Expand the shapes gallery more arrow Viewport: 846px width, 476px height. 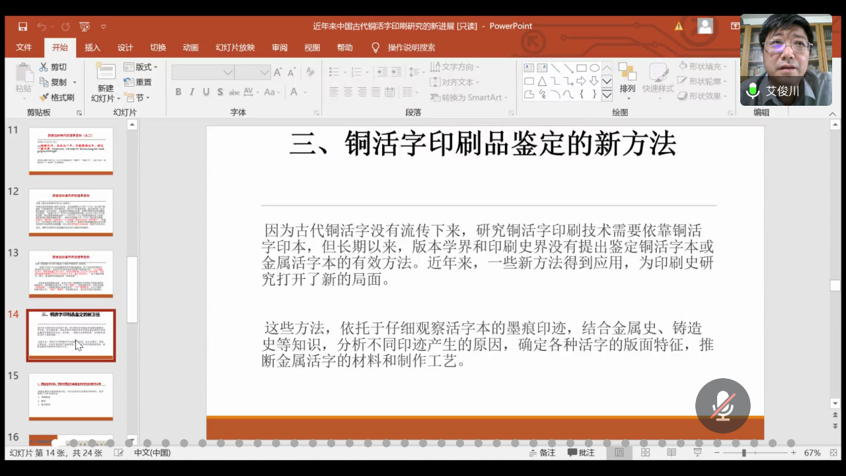[606, 95]
